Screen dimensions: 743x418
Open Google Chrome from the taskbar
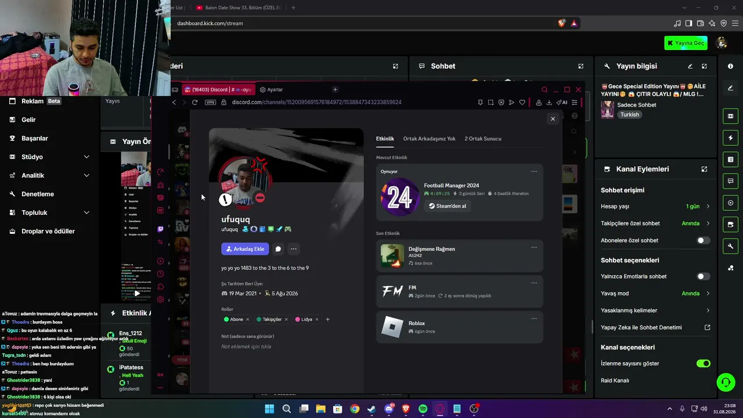point(355,409)
